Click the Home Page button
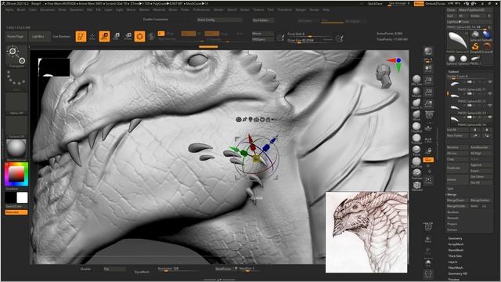This screenshot has height=282, width=501. 16,37
